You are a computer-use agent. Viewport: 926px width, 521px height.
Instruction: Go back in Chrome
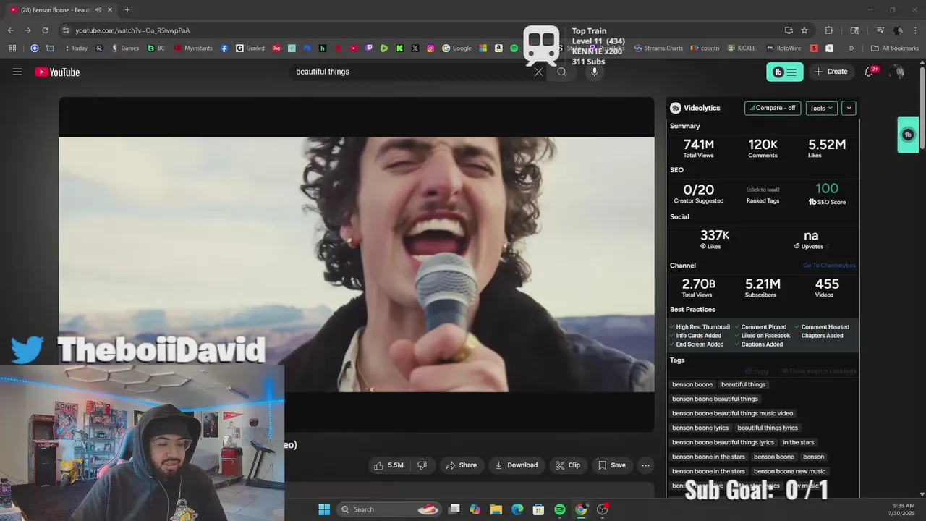tap(10, 30)
